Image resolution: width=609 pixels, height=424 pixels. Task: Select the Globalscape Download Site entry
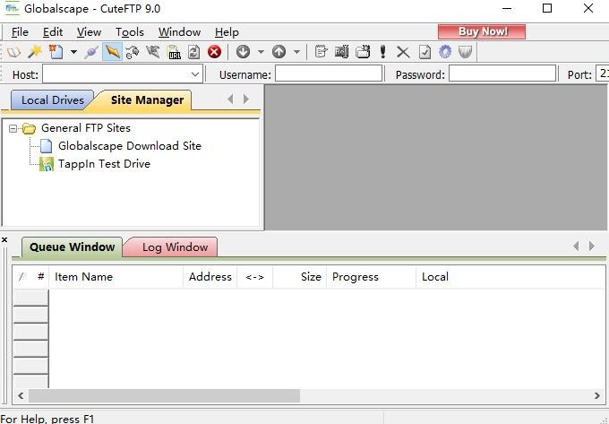[129, 146]
